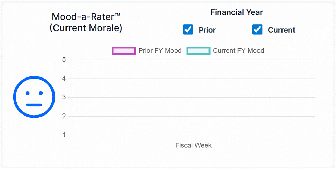Viewport: 336px width, 169px height.
Task: Click the Prior checkbox text label
Action: (207, 30)
